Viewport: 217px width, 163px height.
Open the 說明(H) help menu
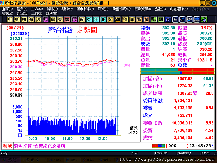(52, 13)
